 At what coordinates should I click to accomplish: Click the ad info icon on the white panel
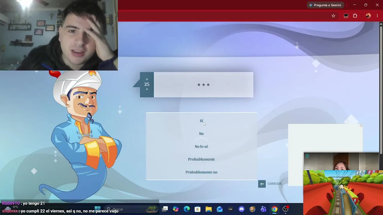click(x=361, y=126)
